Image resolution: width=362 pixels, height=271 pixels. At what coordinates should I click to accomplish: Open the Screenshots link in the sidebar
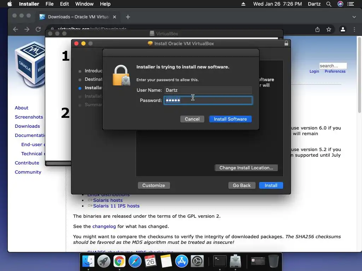click(x=29, y=117)
